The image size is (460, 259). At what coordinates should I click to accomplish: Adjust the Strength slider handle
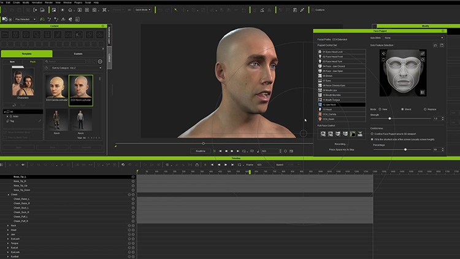389,118
